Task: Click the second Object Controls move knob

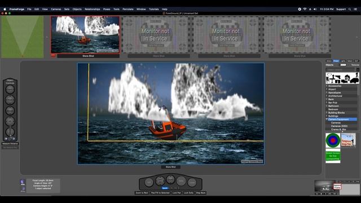Action: 10,100
